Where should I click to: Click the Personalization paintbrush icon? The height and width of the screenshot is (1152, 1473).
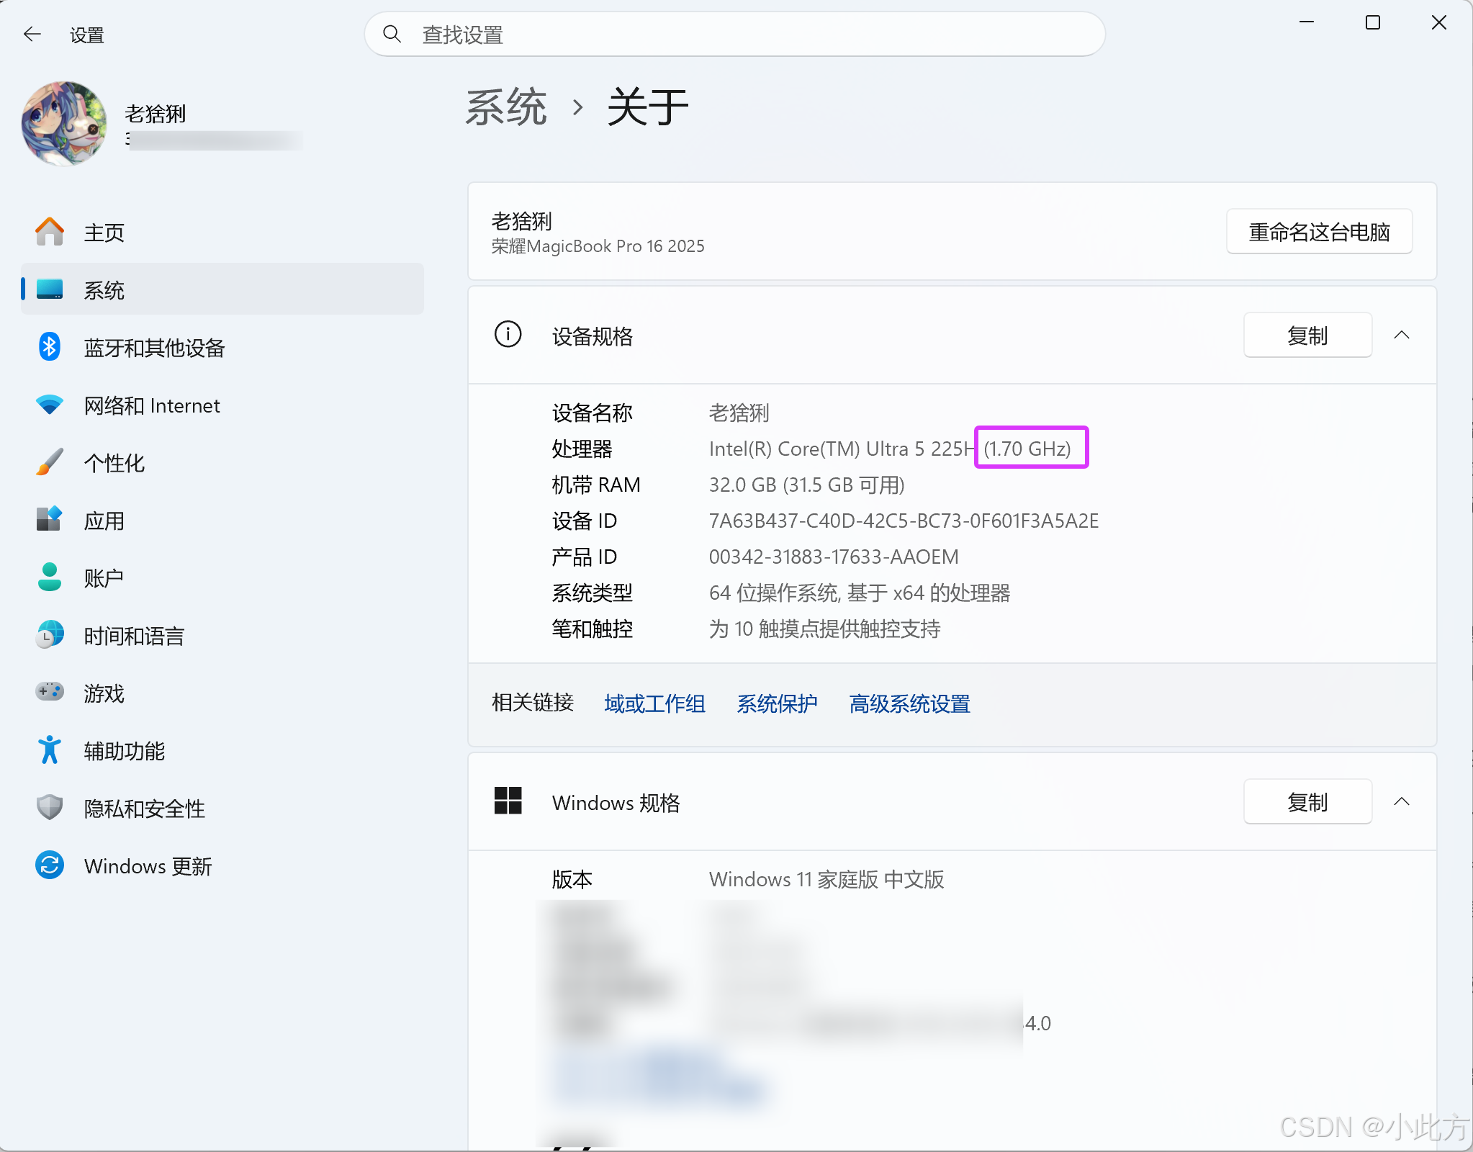coord(50,462)
